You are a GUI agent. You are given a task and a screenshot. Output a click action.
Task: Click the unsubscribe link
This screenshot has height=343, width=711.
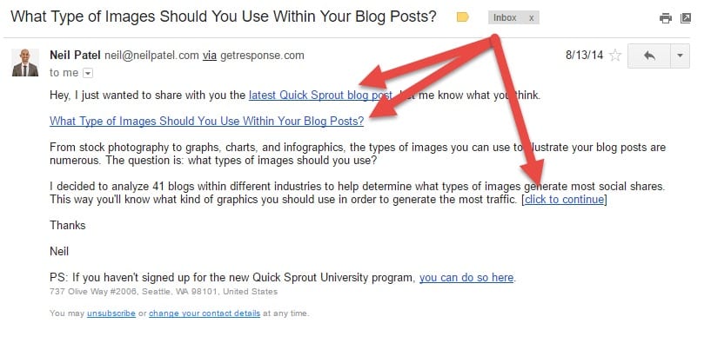pos(111,313)
